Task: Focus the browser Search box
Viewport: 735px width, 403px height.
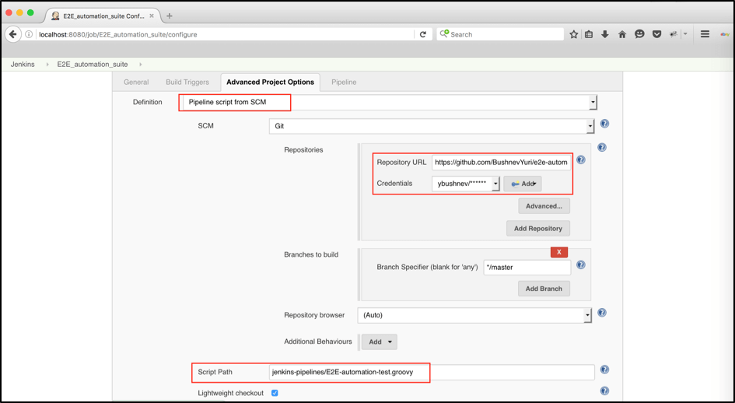Action: [500, 34]
